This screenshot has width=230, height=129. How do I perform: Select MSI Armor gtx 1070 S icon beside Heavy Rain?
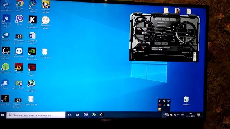coord(18,103)
